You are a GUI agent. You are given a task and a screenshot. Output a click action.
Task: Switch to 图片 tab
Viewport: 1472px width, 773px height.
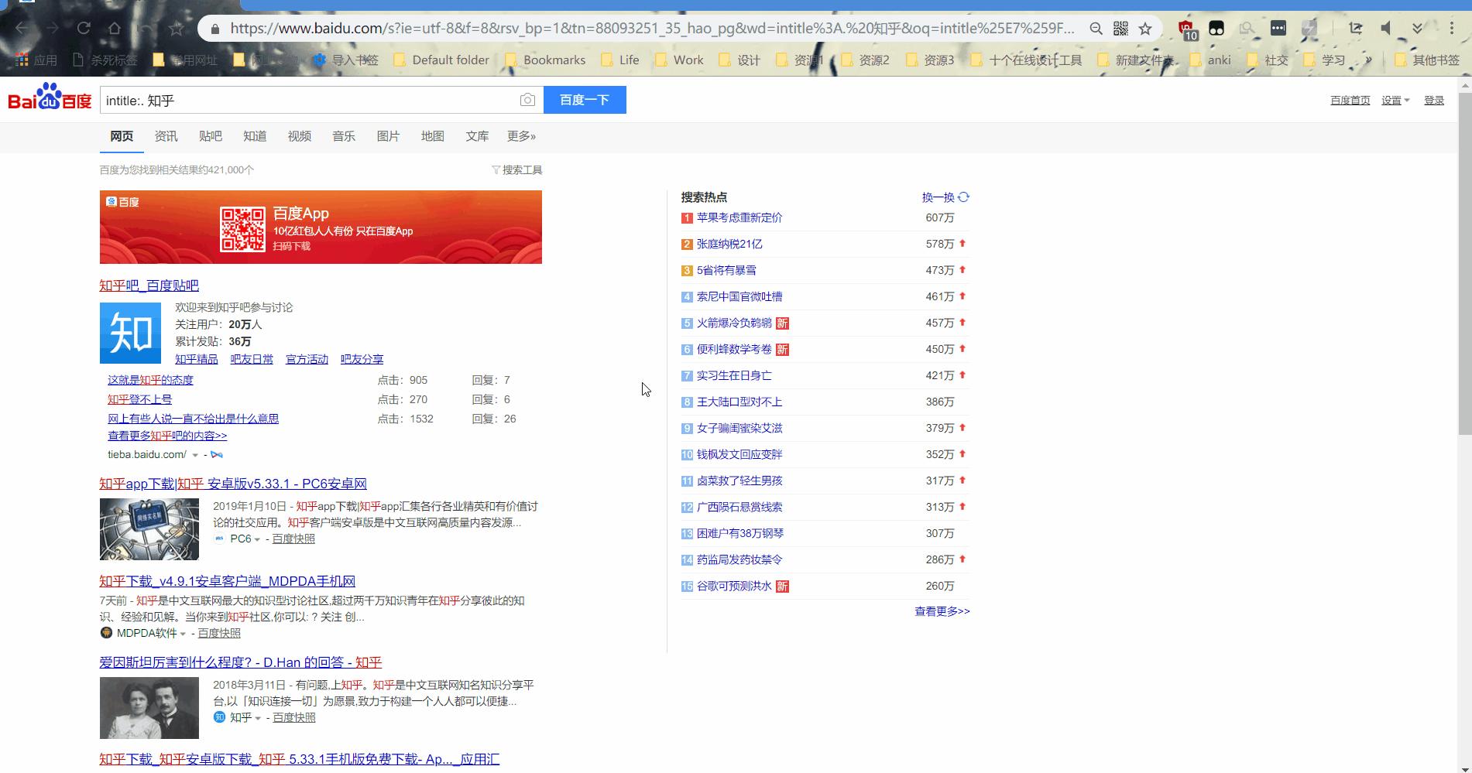(x=388, y=136)
